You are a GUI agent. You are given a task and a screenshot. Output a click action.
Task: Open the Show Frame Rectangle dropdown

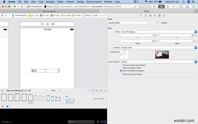pos(158,32)
